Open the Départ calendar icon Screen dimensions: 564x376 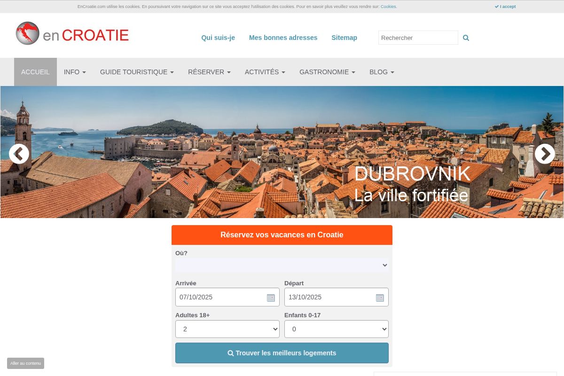click(380, 298)
